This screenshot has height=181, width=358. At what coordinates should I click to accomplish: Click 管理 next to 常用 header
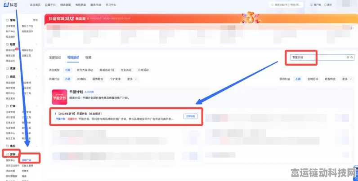point(36,20)
